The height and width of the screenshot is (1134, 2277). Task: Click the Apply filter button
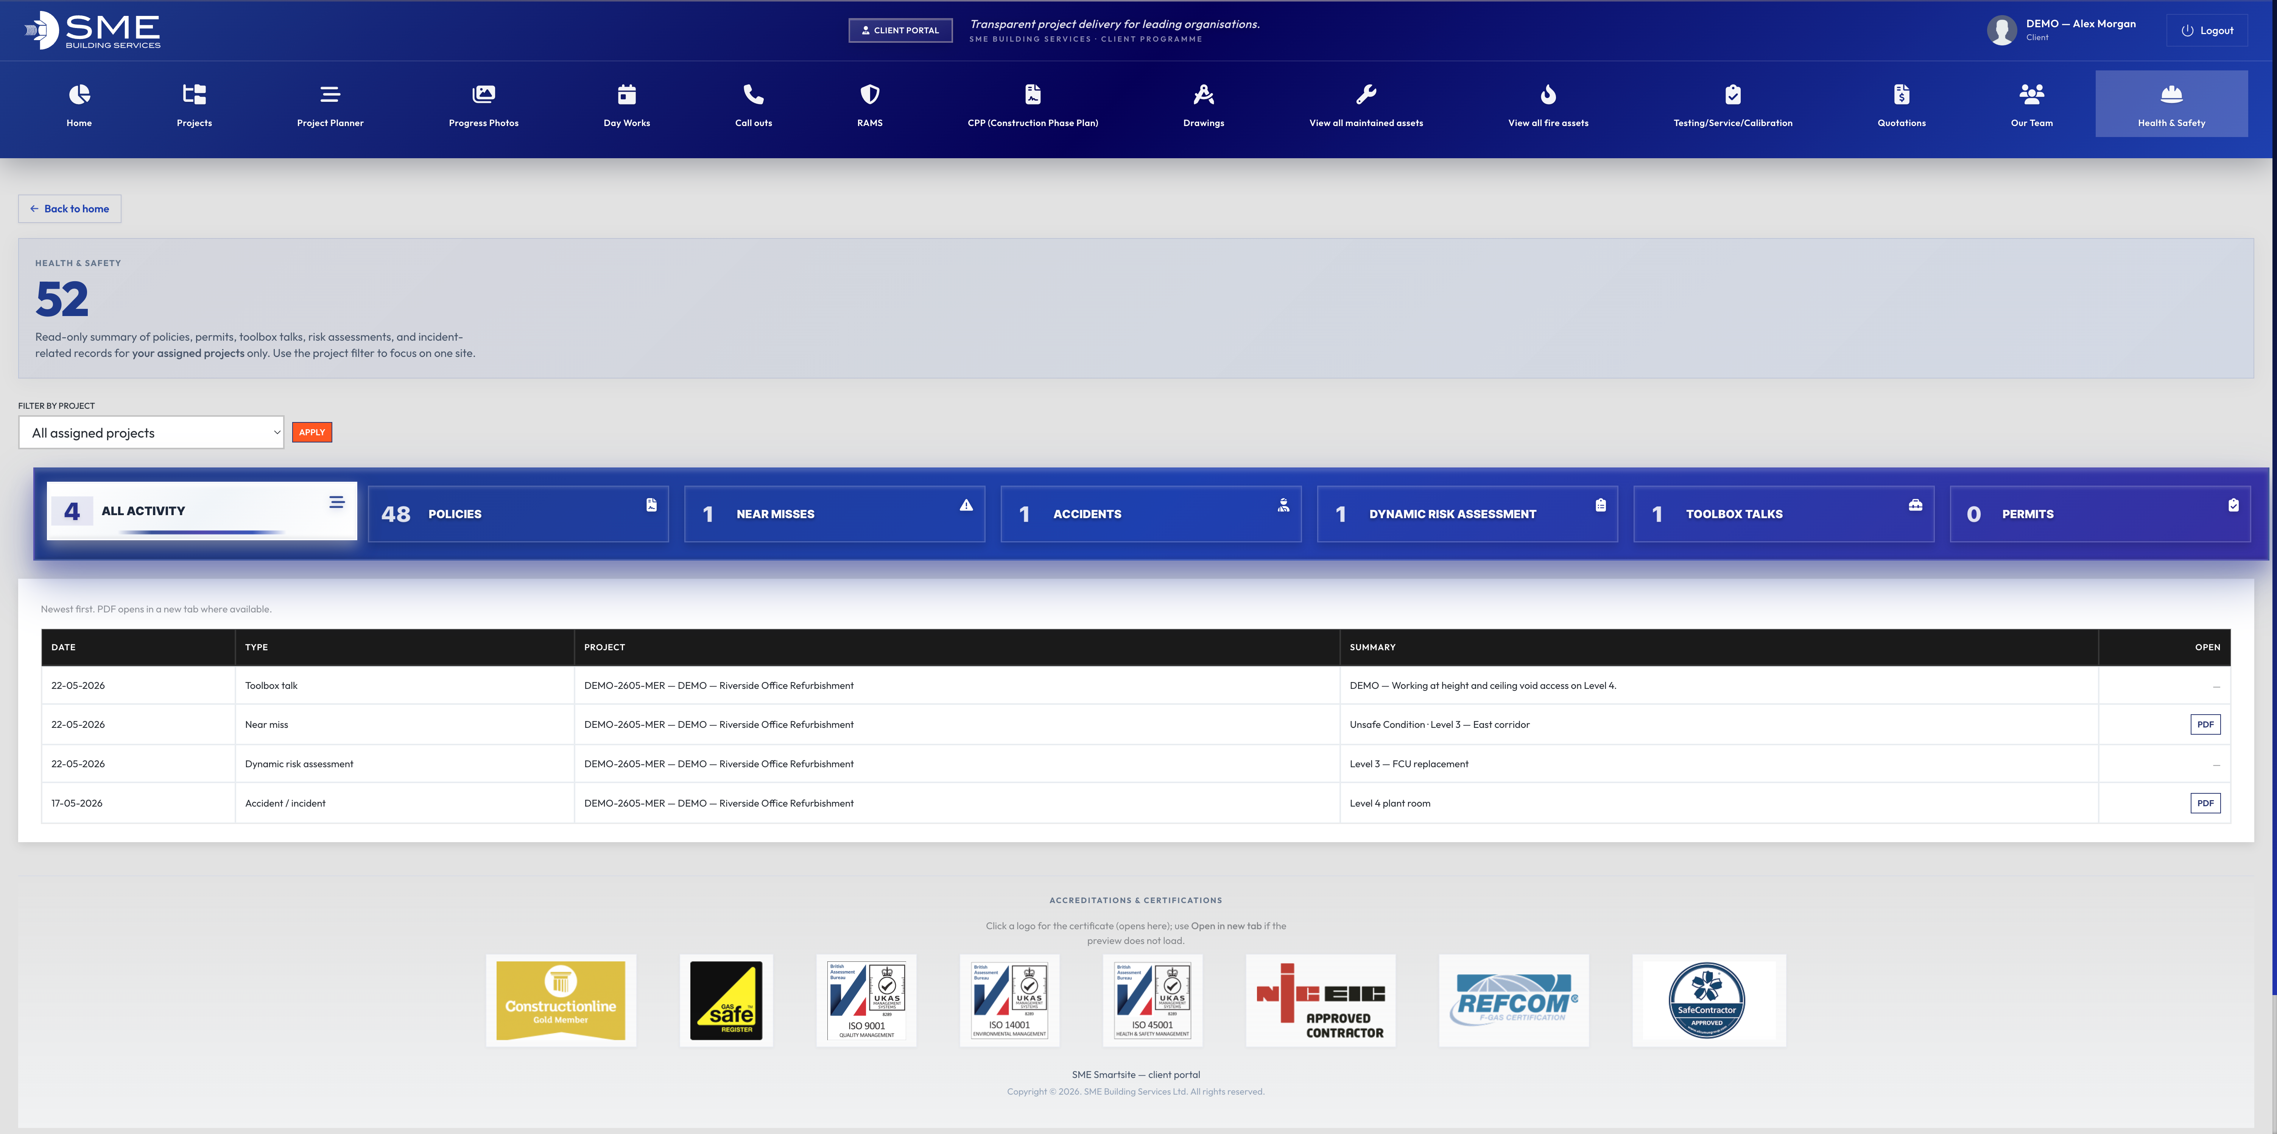(x=312, y=432)
